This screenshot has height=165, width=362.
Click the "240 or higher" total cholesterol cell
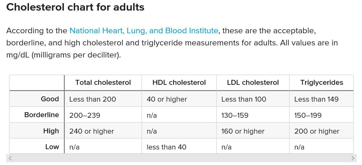tap(92, 131)
